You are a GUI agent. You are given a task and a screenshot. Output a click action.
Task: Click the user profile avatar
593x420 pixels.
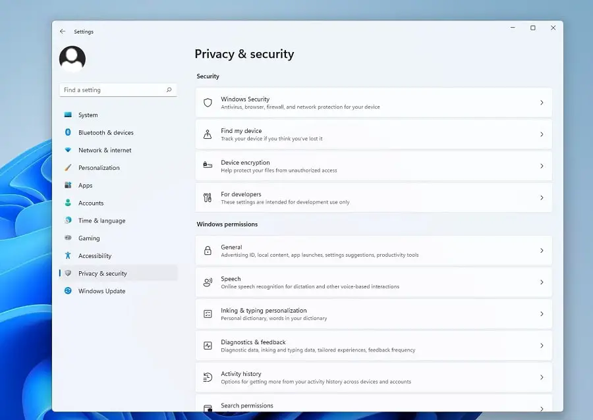pos(72,59)
